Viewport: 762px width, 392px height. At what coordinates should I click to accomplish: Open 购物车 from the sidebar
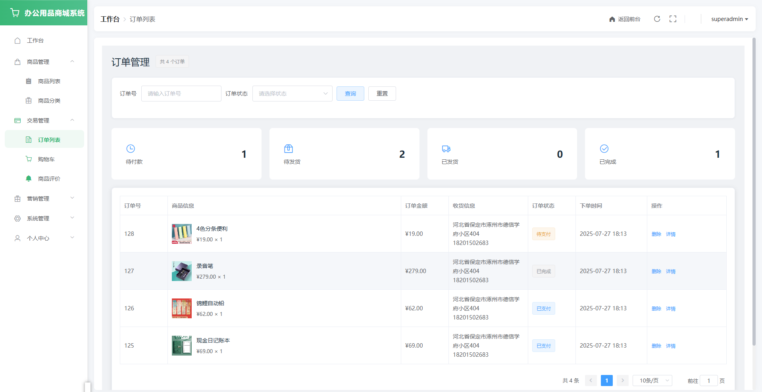[46, 159]
